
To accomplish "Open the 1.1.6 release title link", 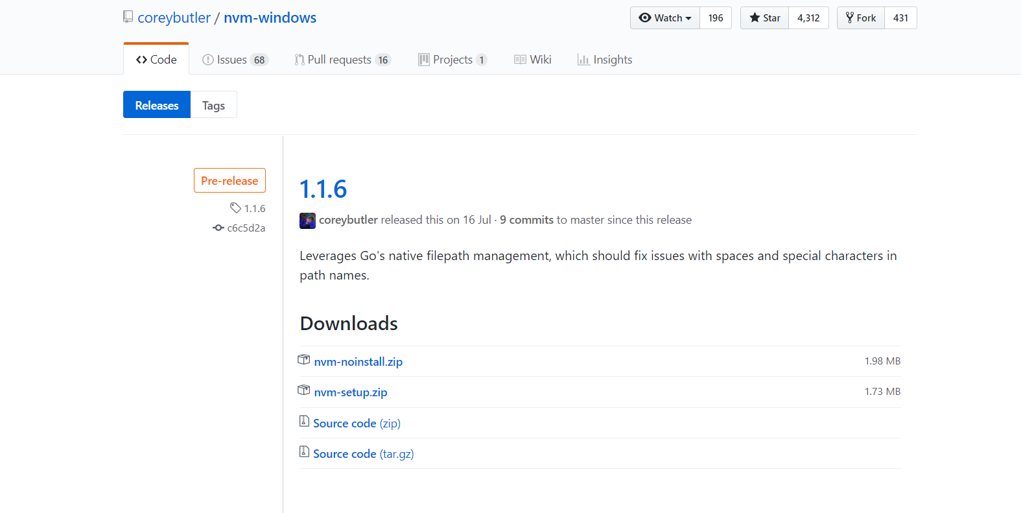I will coord(323,189).
